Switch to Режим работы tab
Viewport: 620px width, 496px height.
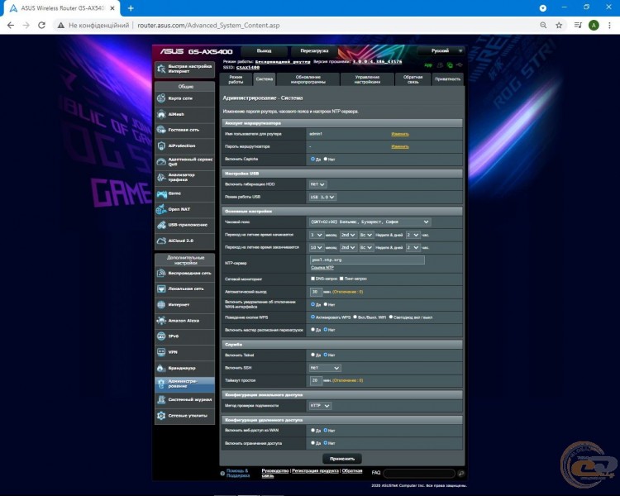pyautogui.click(x=236, y=79)
